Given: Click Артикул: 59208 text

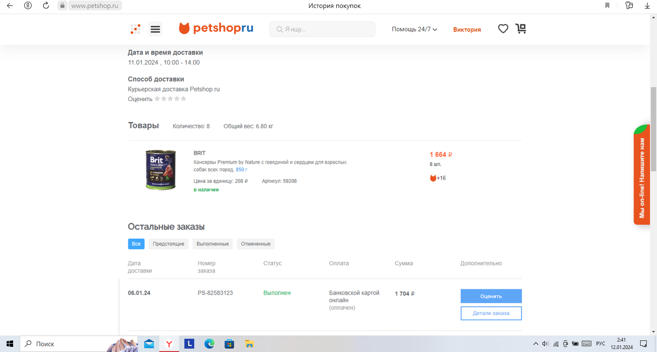Looking at the screenshot, I should 279,181.
